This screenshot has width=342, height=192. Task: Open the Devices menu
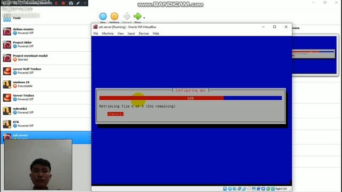[x=144, y=34]
